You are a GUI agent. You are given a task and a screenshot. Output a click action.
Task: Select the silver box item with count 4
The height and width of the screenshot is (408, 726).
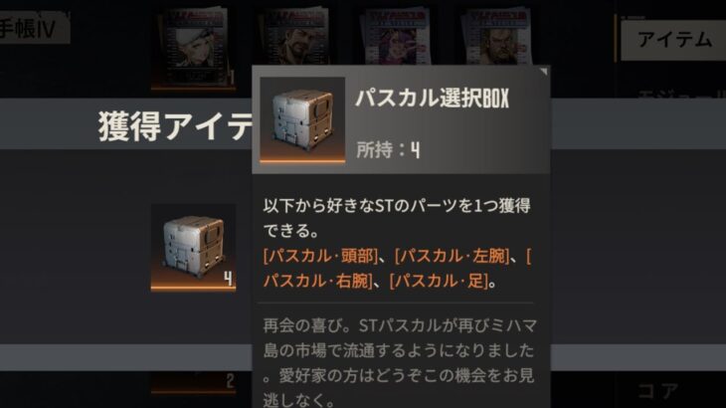[194, 248]
